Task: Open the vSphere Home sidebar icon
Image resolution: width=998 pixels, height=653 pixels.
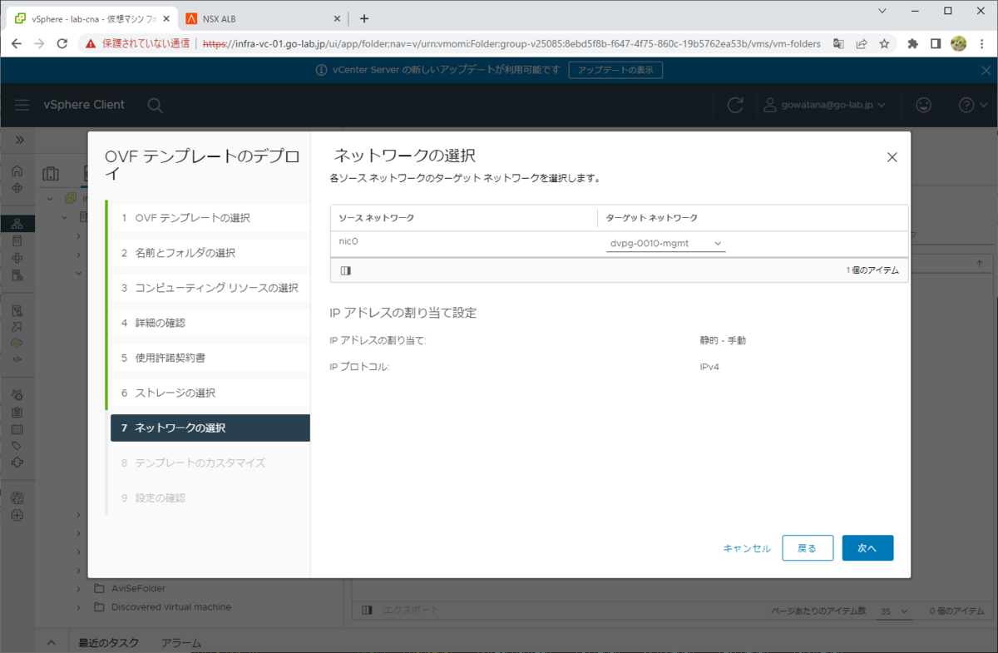Action: coord(17,171)
